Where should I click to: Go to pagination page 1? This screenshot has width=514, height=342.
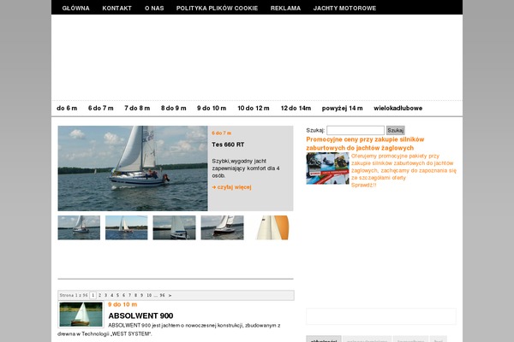point(93,295)
